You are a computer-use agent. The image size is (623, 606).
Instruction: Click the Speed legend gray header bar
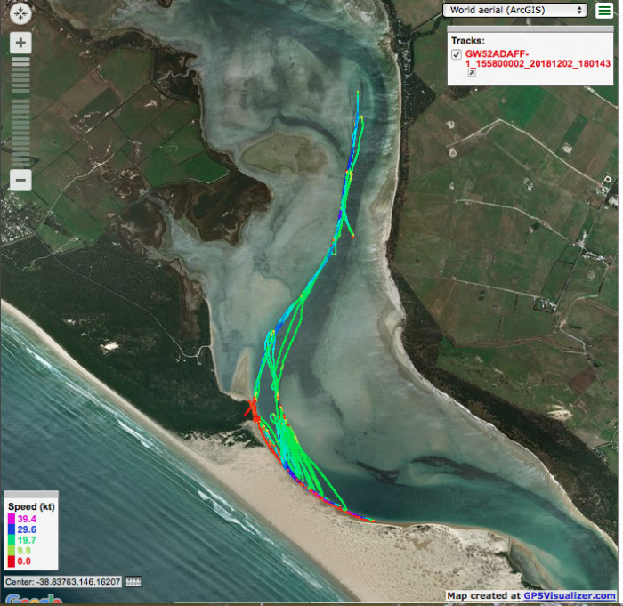pyautogui.click(x=31, y=494)
